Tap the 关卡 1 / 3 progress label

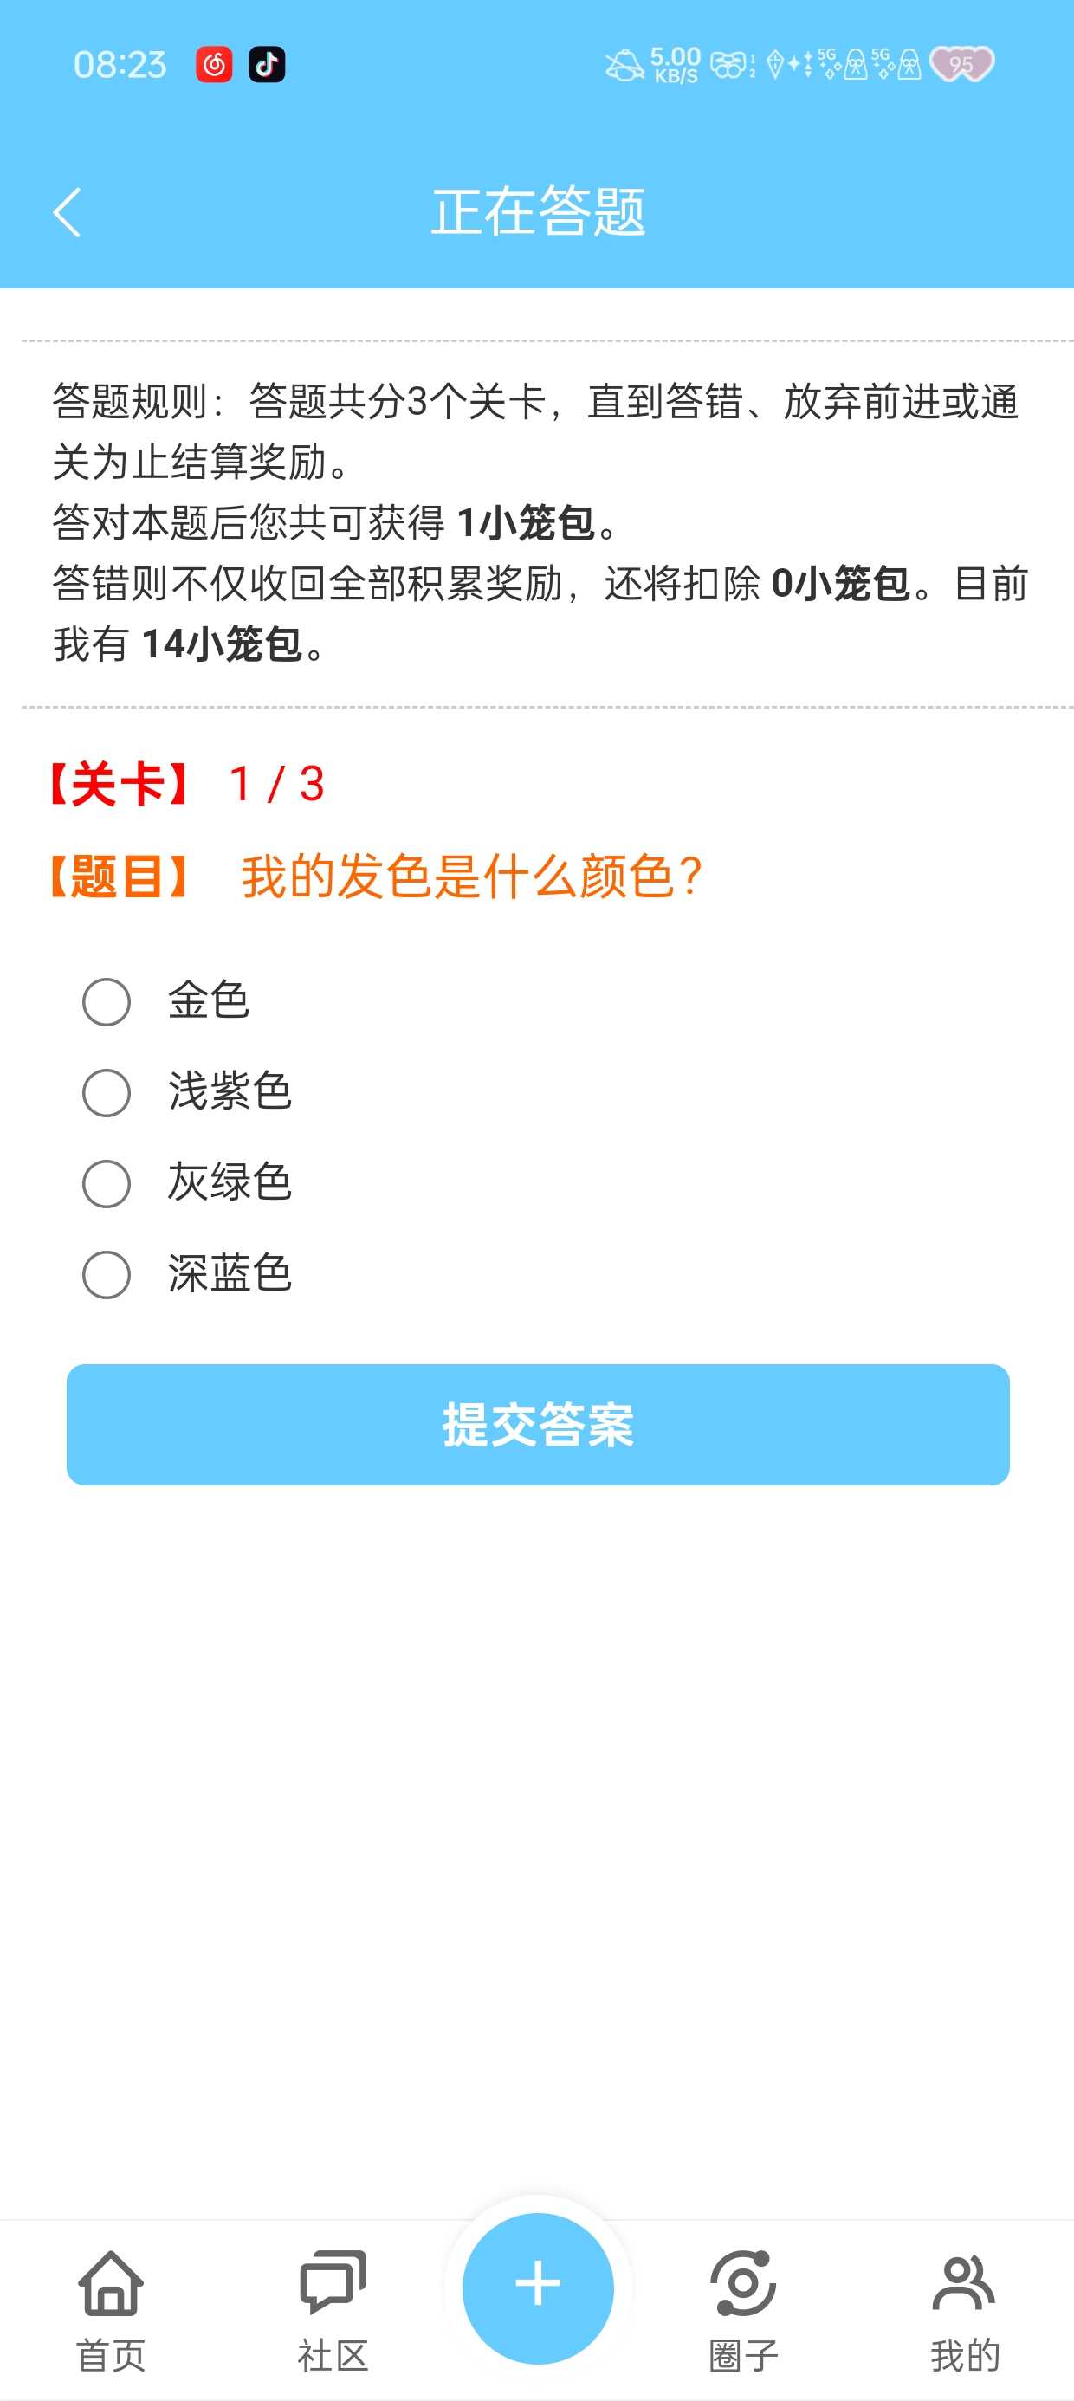[187, 784]
